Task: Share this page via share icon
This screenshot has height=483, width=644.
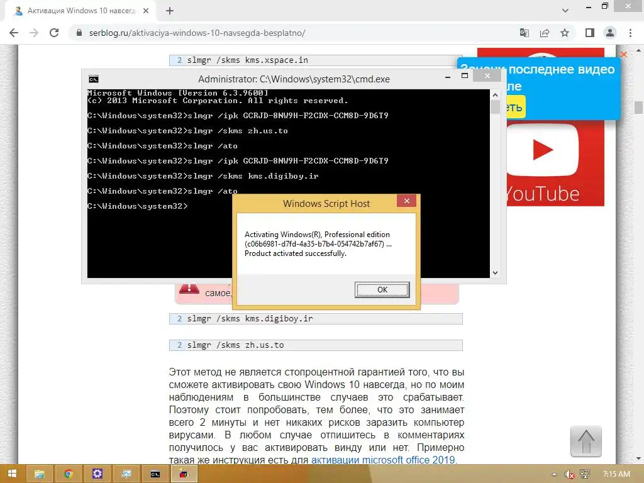Action: tap(545, 33)
